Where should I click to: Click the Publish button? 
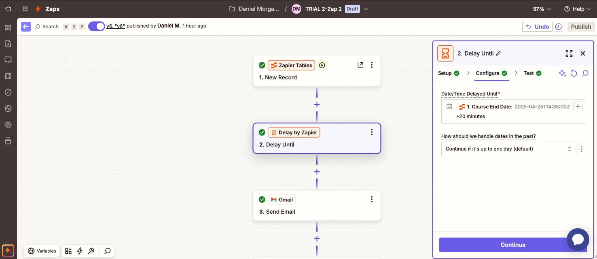[581, 27]
